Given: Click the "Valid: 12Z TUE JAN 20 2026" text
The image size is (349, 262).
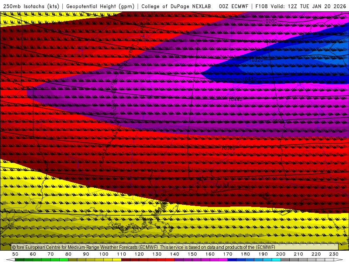Looking at the screenshot, I should pyautogui.click(x=308, y=6).
